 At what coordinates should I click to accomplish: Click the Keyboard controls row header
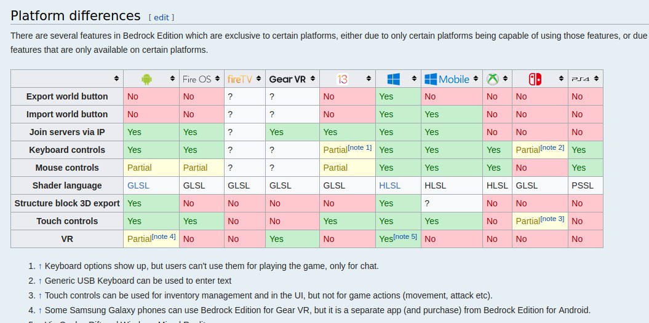coord(67,149)
